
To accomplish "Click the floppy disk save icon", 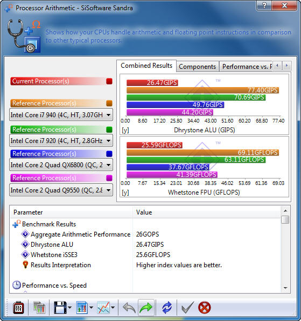I will [x=60, y=308].
